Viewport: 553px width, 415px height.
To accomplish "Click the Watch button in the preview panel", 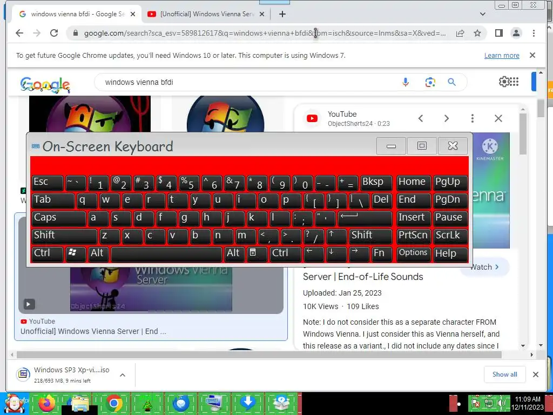I will [484, 267].
